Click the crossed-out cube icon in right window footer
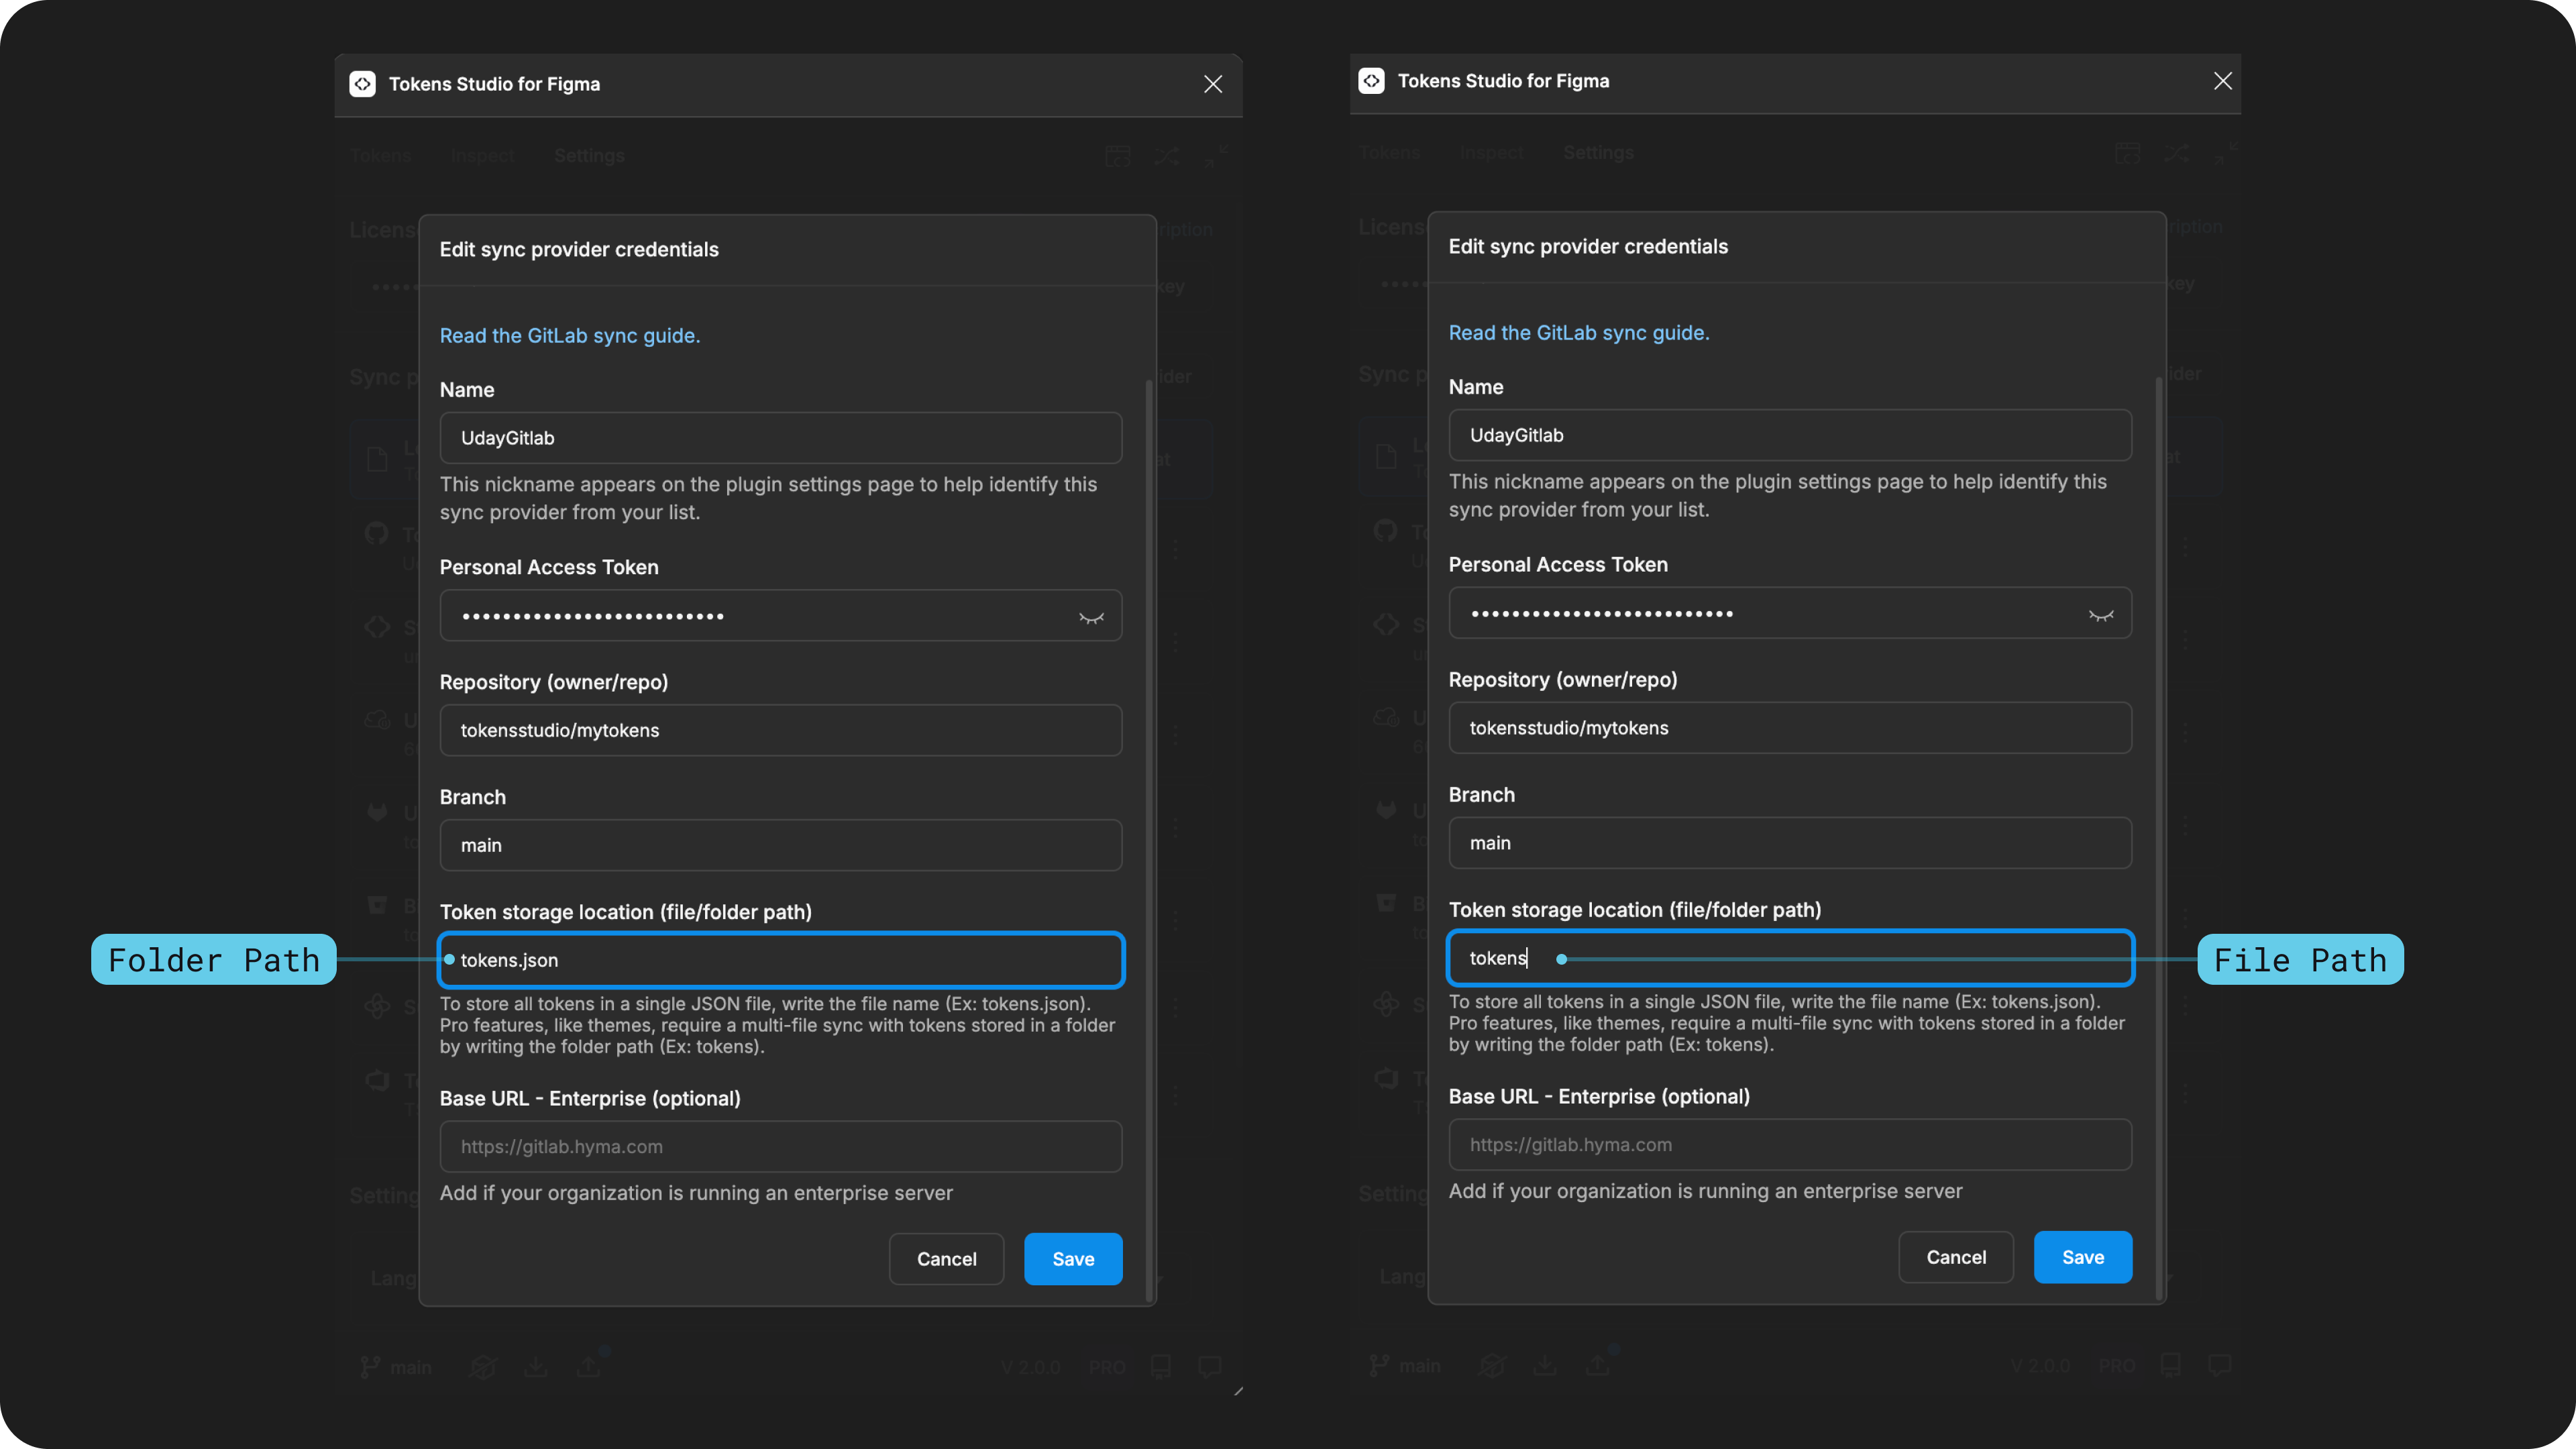The image size is (2576, 1449). click(1493, 1365)
